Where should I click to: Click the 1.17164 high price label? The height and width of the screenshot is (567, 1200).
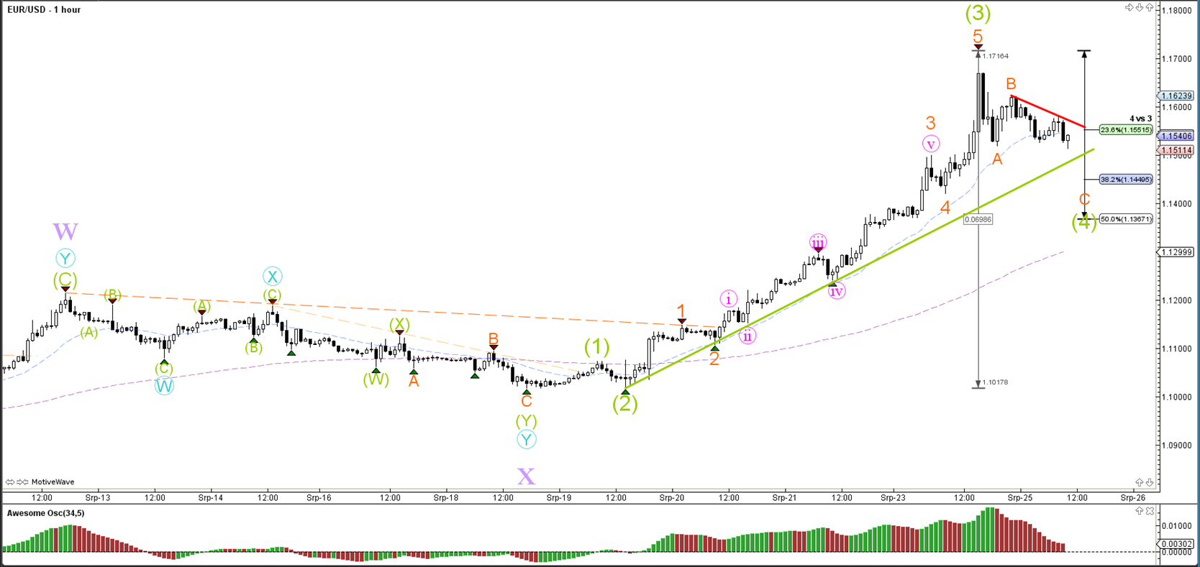[996, 56]
